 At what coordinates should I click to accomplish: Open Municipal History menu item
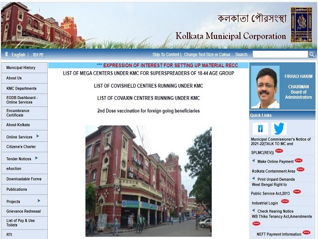click(24, 68)
